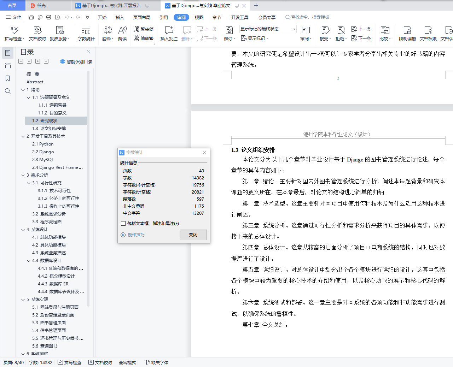The height and width of the screenshot is (367, 453).
Task: Open print preview from the quick access toolbar
Action: tap(58, 17)
